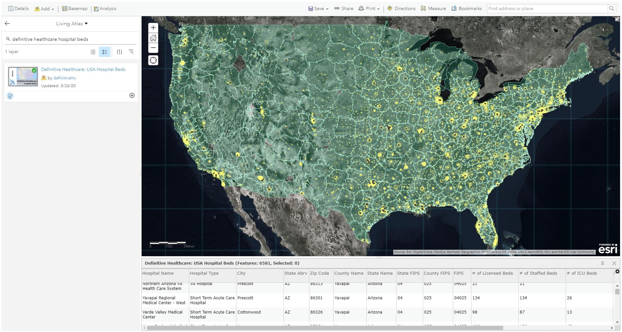Click the Find address or place field
This screenshot has height=332, width=622.
tap(547, 9)
